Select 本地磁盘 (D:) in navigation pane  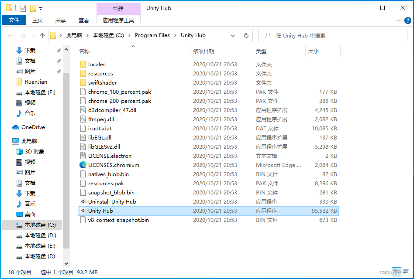click(x=40, y=235)
